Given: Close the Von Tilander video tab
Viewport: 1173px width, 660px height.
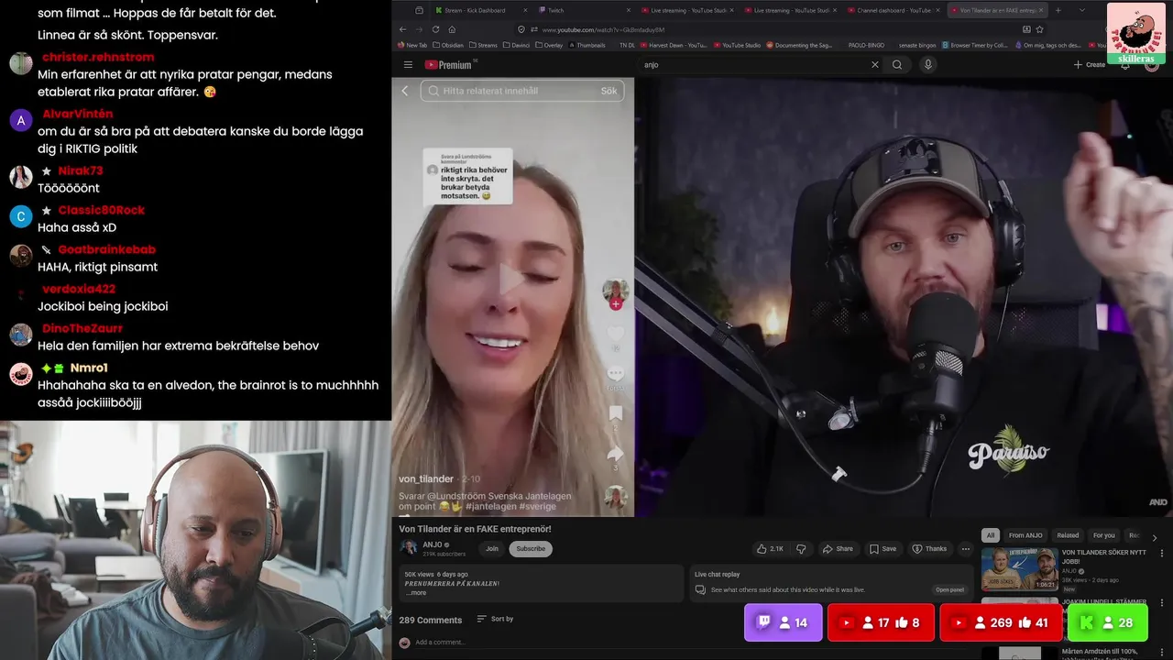Looking at the screenshot, I should 1040,10.
